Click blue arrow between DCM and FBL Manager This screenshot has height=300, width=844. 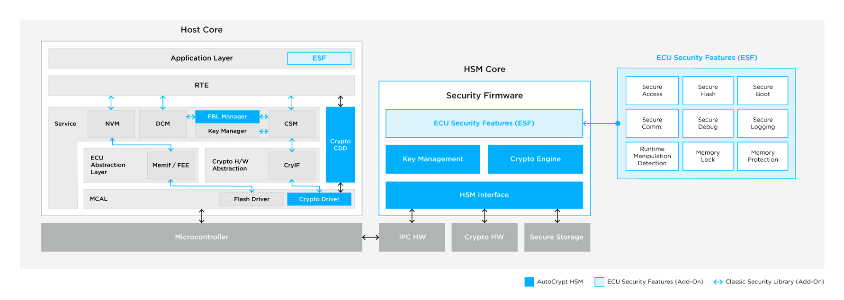click(x=190, y=117)
